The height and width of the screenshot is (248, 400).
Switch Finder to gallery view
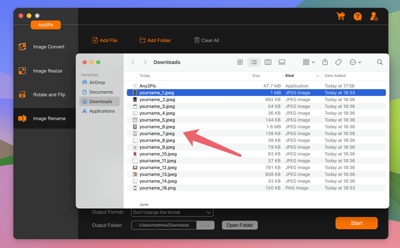pyautogui.click(x=282, y=62)
